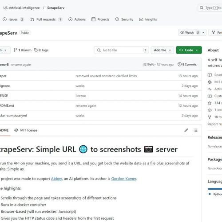Follow the Gordon Kamer author link

pyautogui.click(x=124, y=179)
